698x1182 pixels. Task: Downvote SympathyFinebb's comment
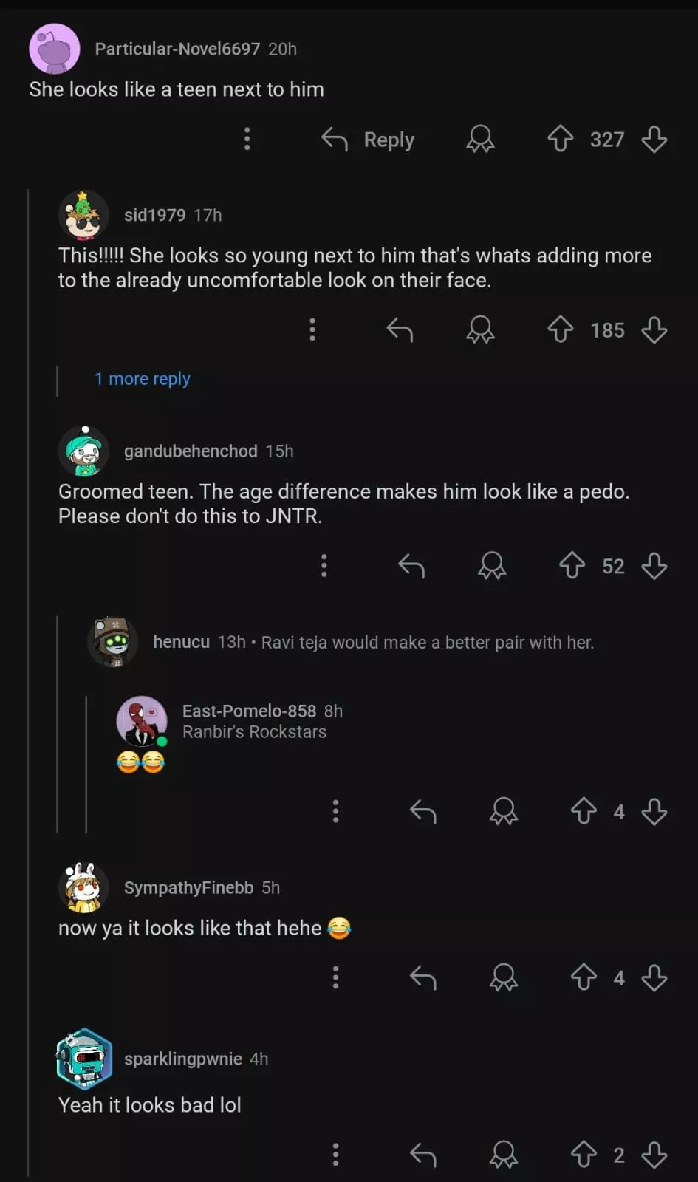[654, 978]
